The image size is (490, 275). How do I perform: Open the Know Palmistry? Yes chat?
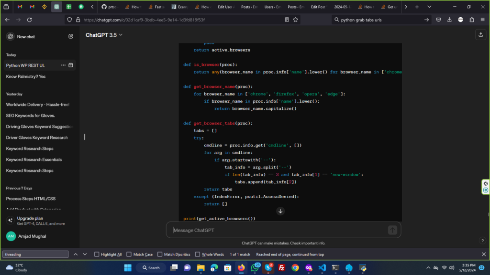click(x=26, y=76)
